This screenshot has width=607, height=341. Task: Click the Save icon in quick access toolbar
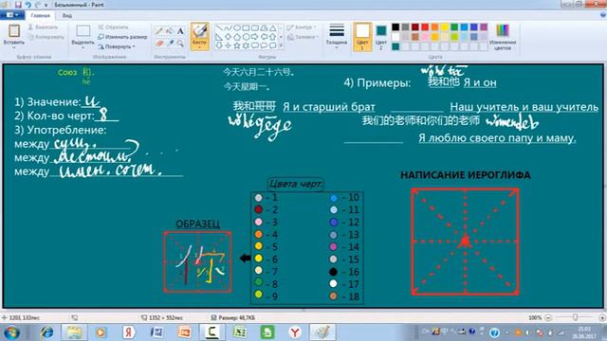[18, 5]
